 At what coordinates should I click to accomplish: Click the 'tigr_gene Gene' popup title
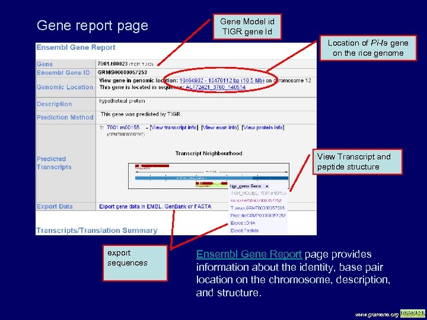coord(246,187)
